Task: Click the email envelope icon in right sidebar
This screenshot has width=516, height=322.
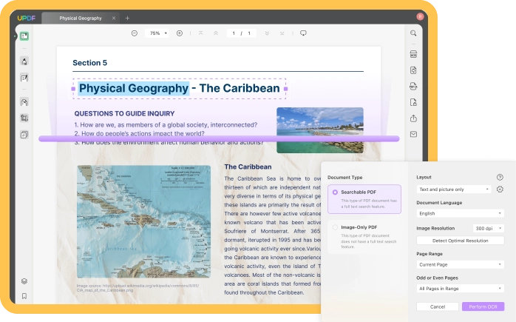Action: 413,134
